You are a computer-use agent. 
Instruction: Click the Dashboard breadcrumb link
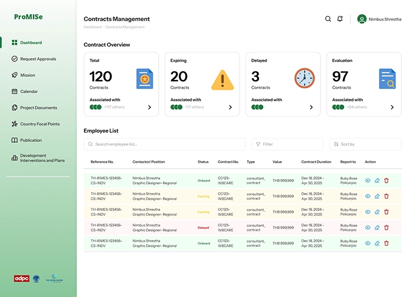coord(93,27)
